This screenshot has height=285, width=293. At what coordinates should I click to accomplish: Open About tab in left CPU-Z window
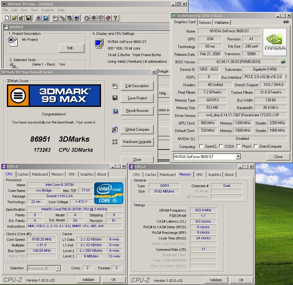pos(101,174)
